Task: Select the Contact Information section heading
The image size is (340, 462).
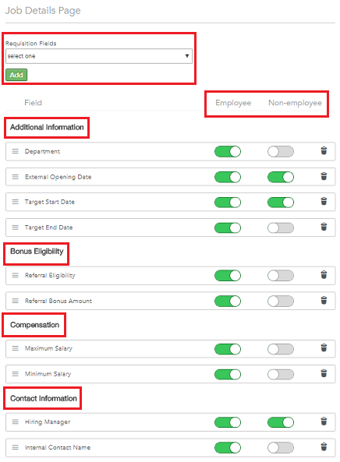Action: (x=44, y=398)
